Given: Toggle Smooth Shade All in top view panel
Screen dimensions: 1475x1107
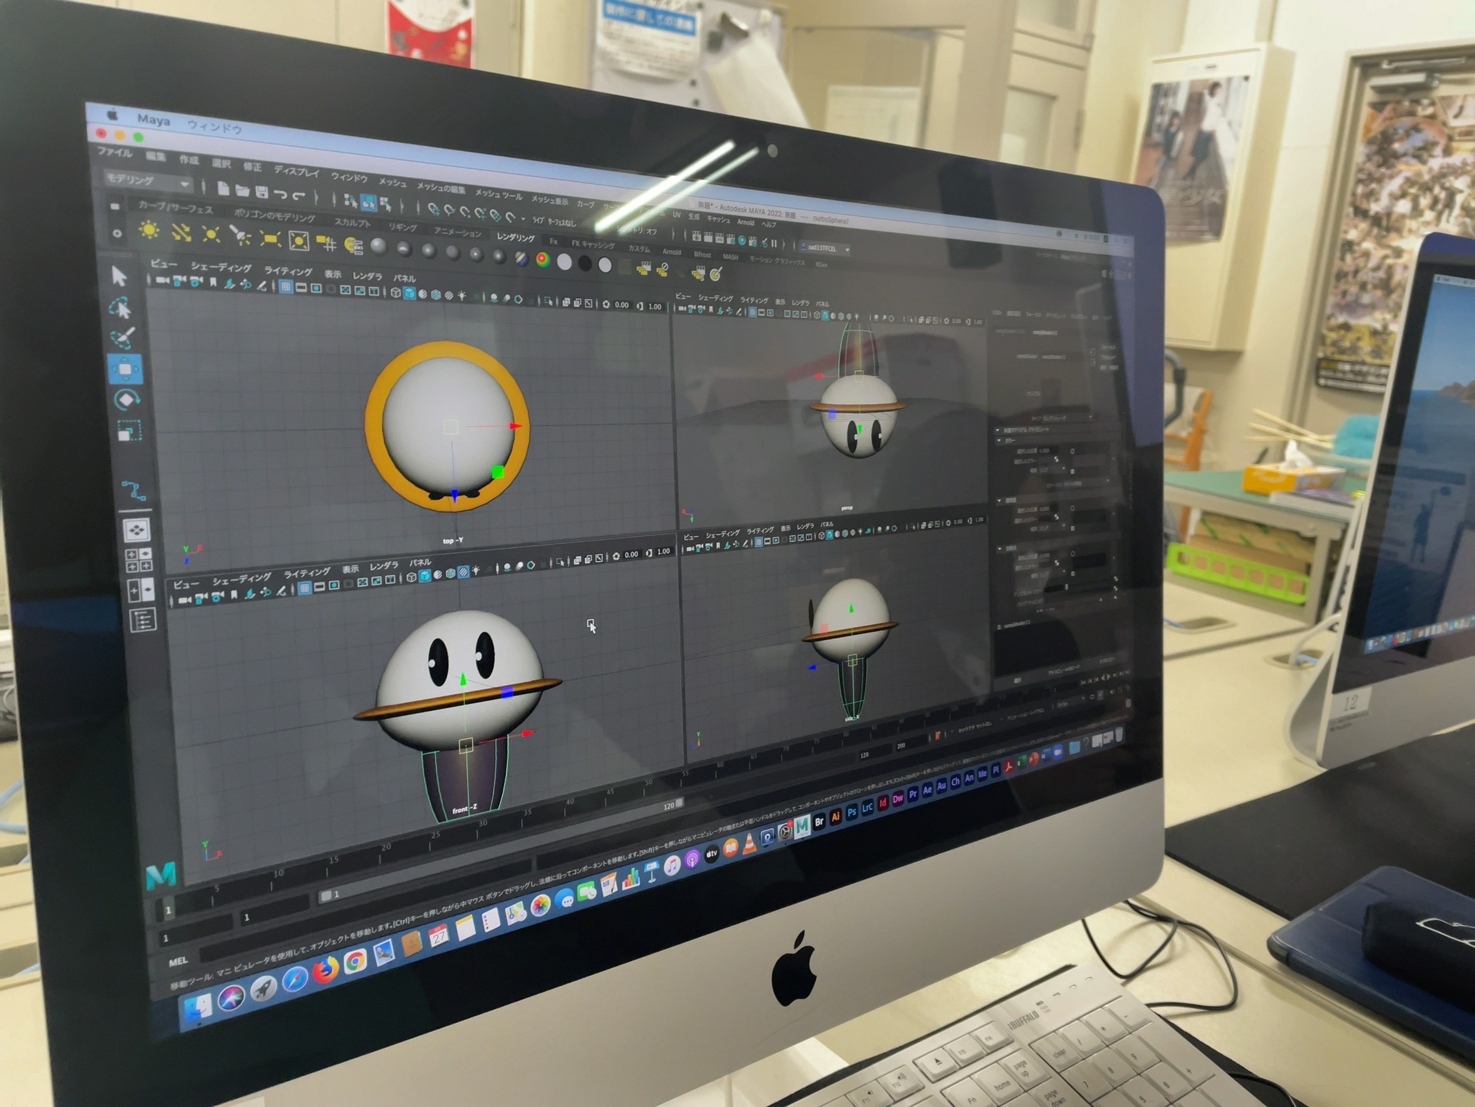Looking at the screenshot, I should (409, 293).
